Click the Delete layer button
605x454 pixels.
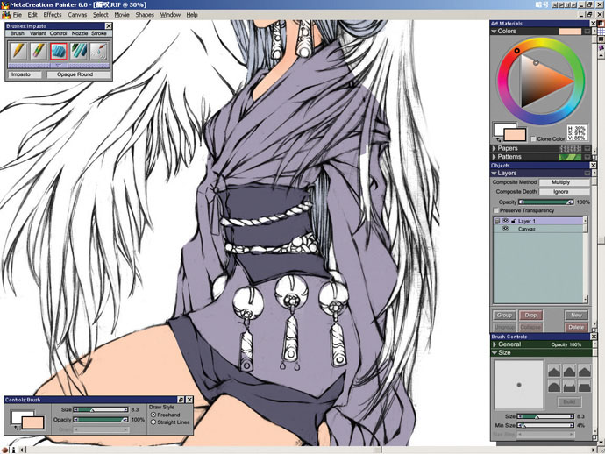tap(576, 327)
